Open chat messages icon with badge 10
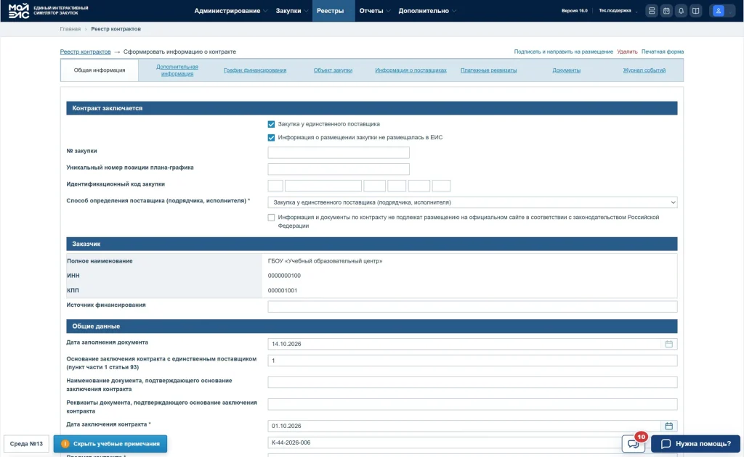The height and width of the screenshot is (457, 744). pos(634,444)
